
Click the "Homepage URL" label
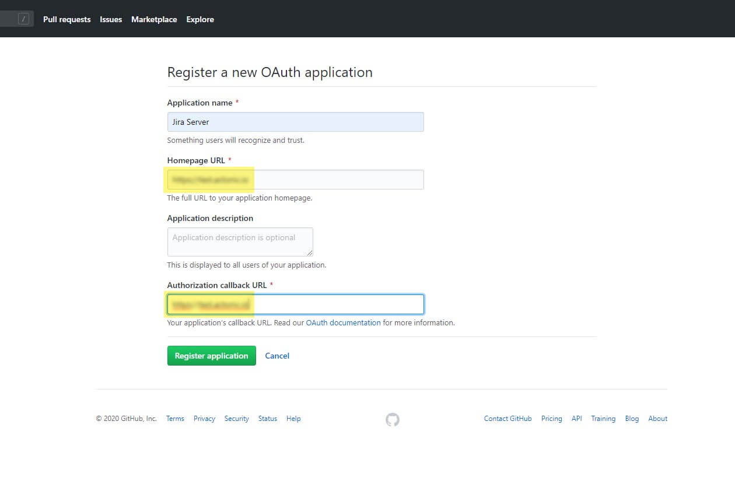[196, 160]
